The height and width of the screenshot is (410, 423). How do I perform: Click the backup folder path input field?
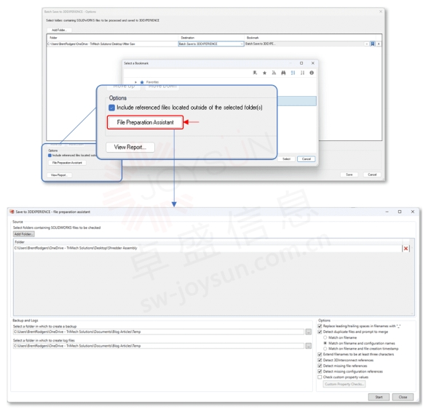coord(159,332)
